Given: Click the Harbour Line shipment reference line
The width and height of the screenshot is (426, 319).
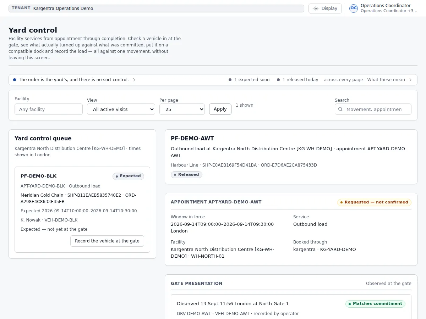Looking at the screenshot, I should point(244,165).
